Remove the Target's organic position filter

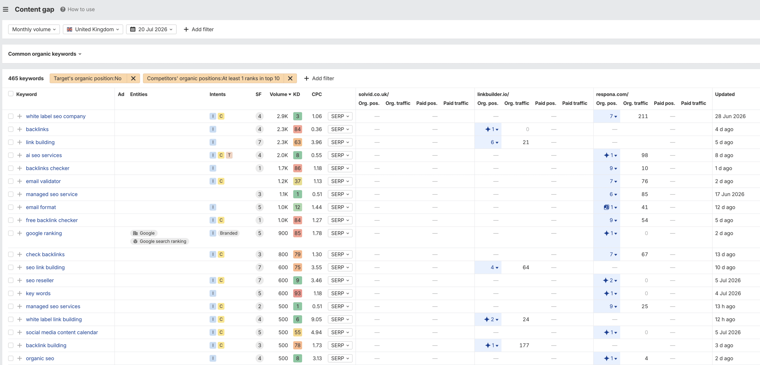point(133,78)
